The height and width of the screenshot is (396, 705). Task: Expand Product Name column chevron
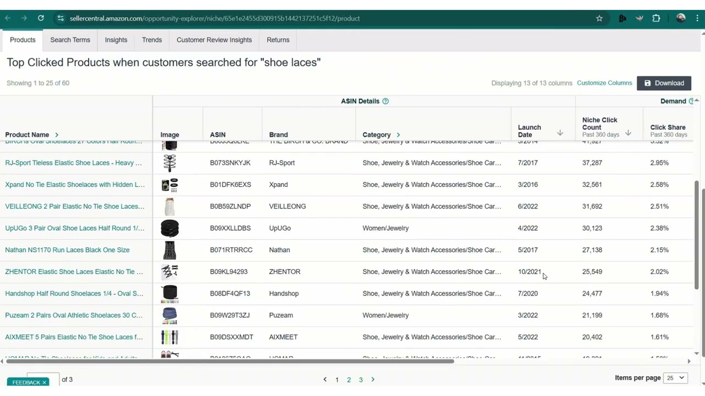pyautogui.click(x=56, y=135)
